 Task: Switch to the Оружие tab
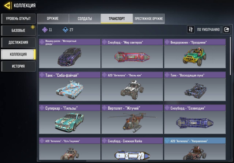53,19
